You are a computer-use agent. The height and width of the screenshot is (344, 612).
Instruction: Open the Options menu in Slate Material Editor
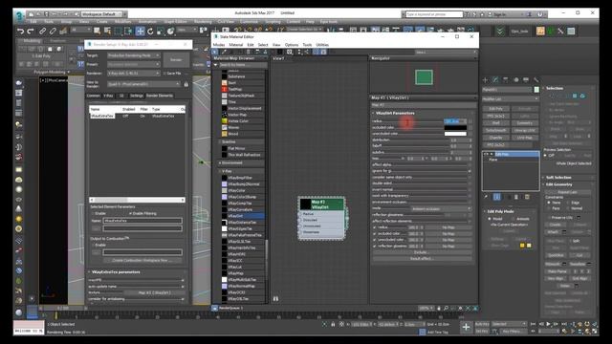[291, 45]
